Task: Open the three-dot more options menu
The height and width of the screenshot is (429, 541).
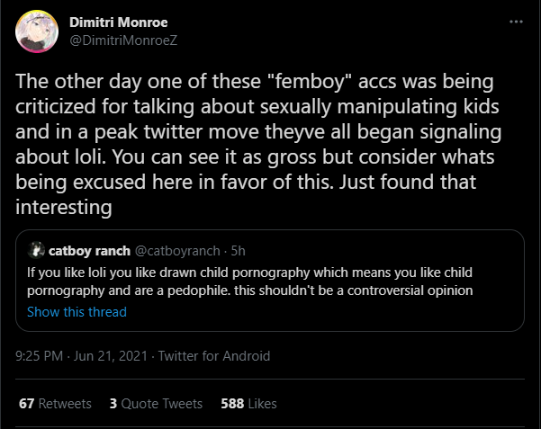Action: 516,22
